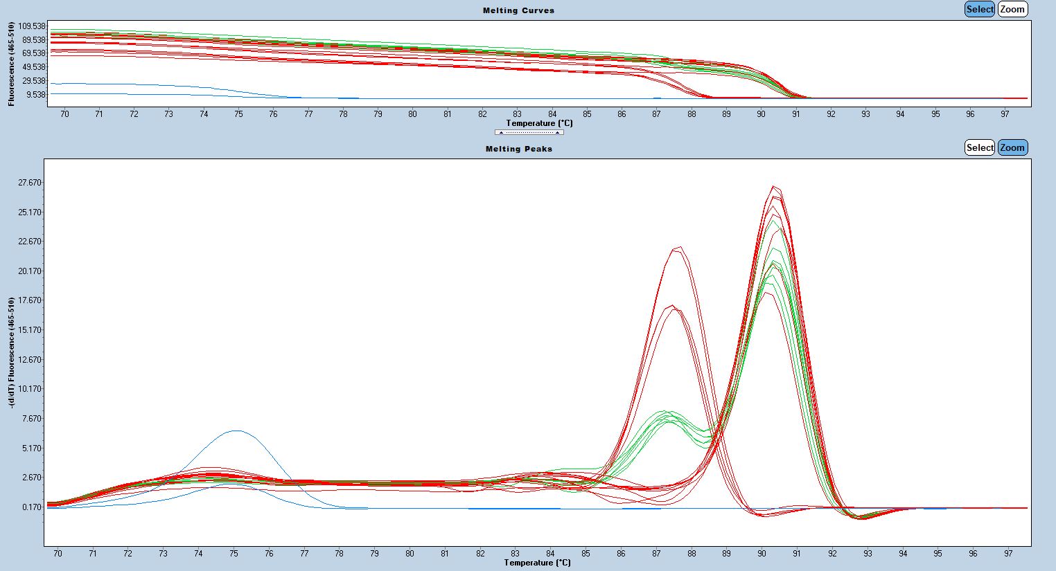The image size is (1056, 571).
Task: Click the 109.538 y-axis label in Melting Curves
Action: (x=32, y=26)
